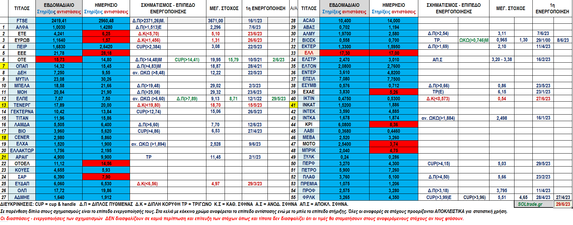Image resolution: width=573 pixels, height=225 pixels.
Task: Select the ΕΤΕ ticker cell
Action: [x=22, y=34]
